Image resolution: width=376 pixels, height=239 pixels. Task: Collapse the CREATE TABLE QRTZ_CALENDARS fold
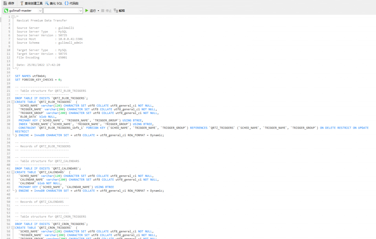[x=13, y=172]
